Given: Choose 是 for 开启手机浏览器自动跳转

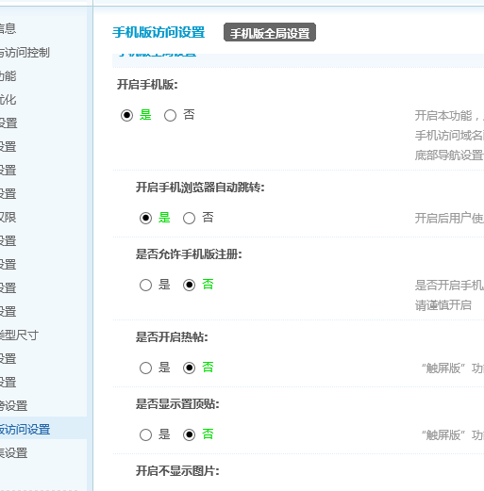Looking at the screenshot, I should [x=145, y=218].
